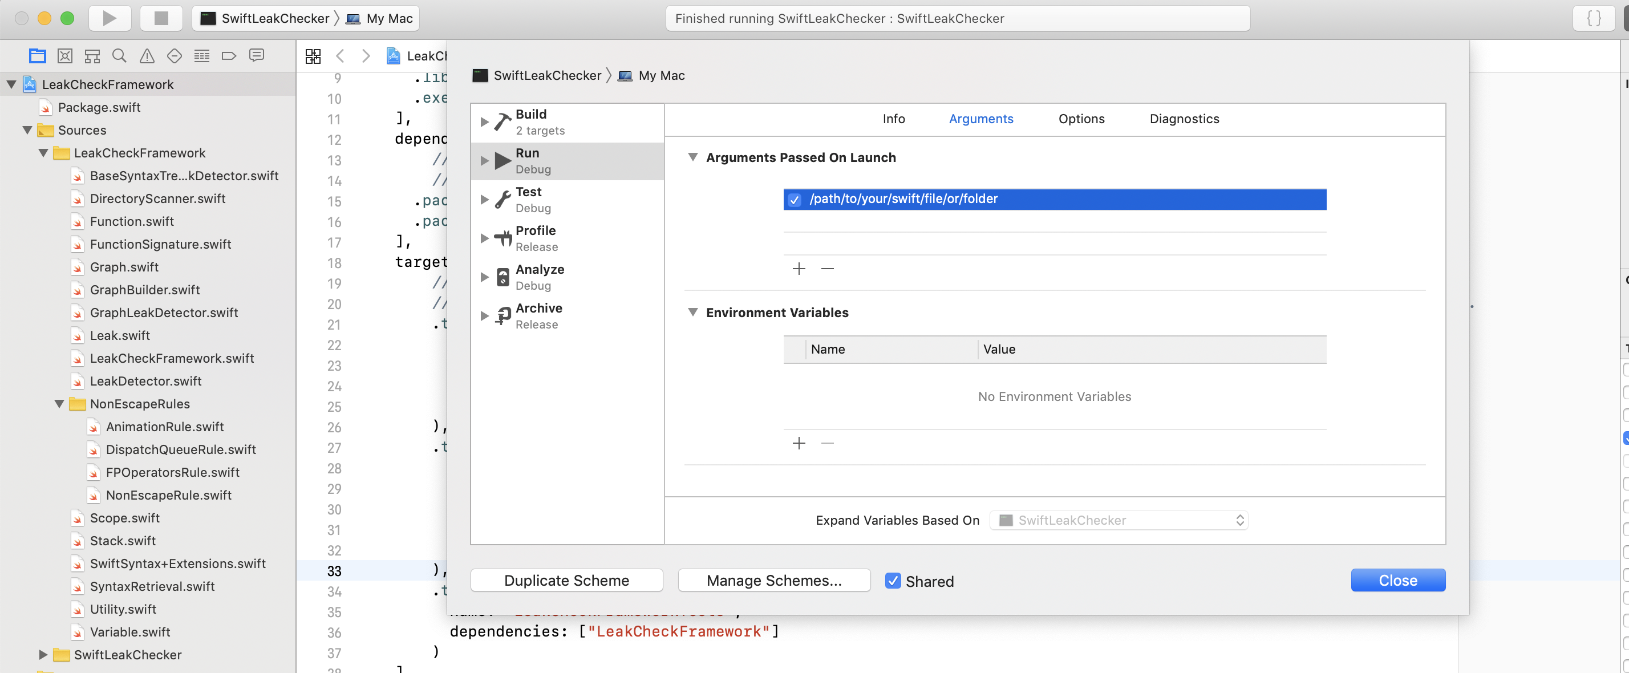Switch to the Options tab
The image size is (1629, 673).
(x=1081, y=119)
